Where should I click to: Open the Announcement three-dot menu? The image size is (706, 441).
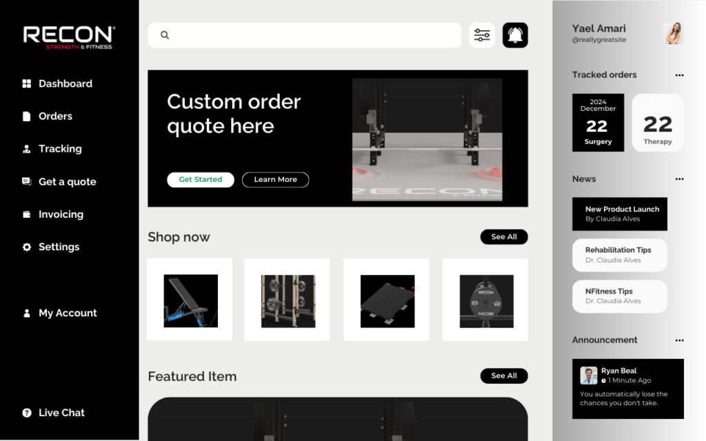(679, 340)
